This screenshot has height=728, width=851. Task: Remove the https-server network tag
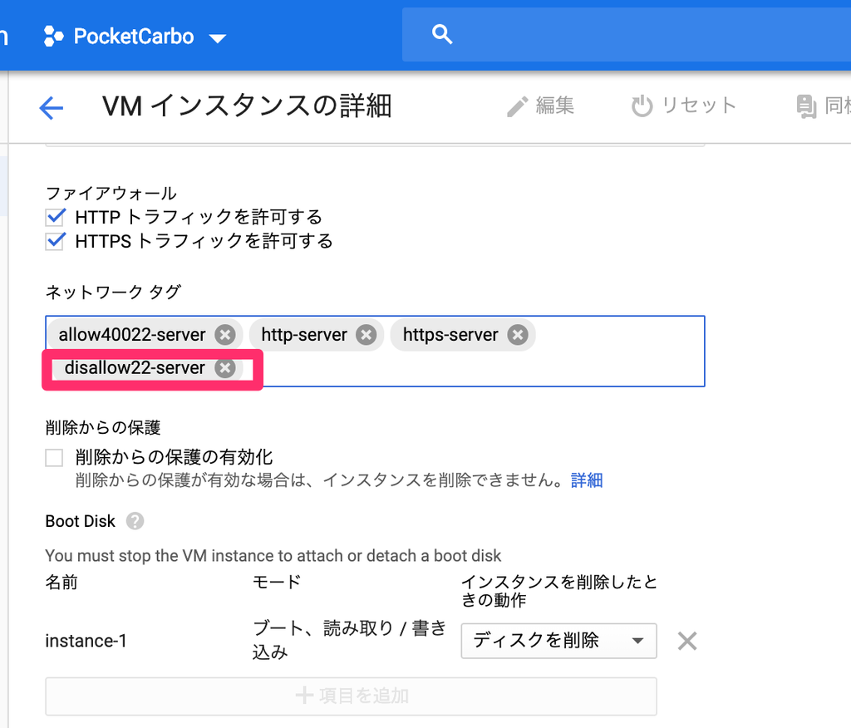(518, 335)
